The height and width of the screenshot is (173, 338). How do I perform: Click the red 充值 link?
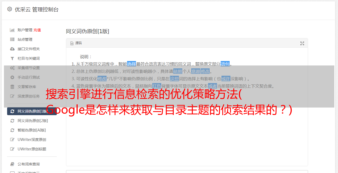click(37, 30)
